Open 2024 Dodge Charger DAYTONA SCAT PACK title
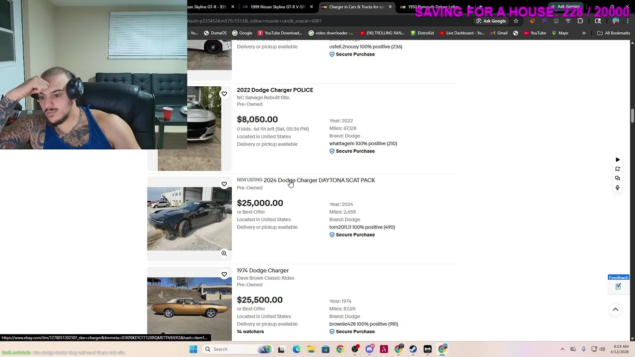 (x=319, y=180)
